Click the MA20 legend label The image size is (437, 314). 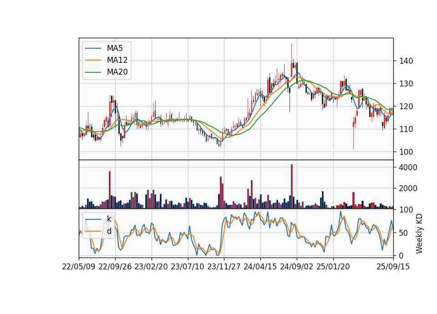tap(117, 72)
